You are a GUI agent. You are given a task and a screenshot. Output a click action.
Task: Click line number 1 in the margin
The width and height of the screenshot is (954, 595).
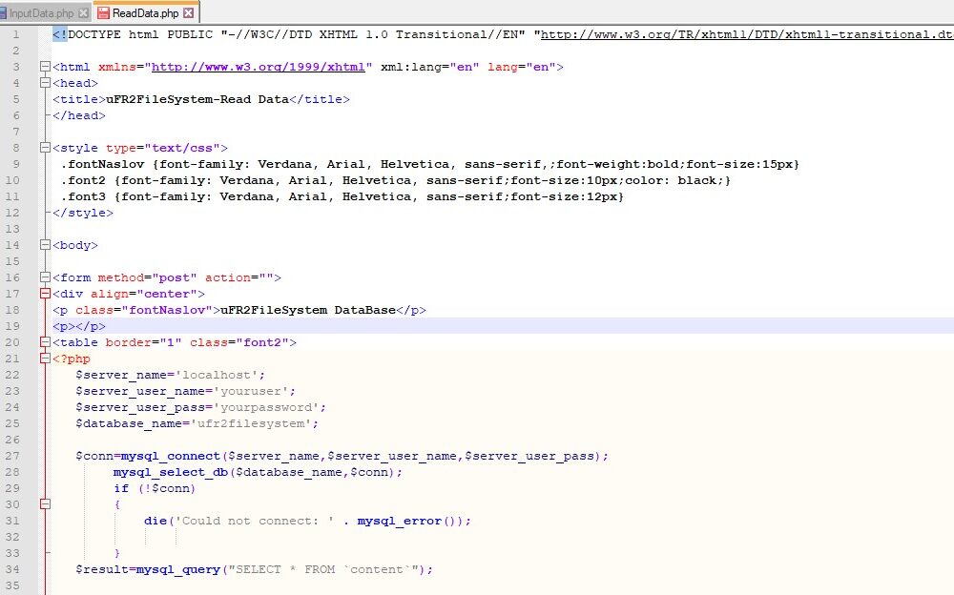point(16,34)
